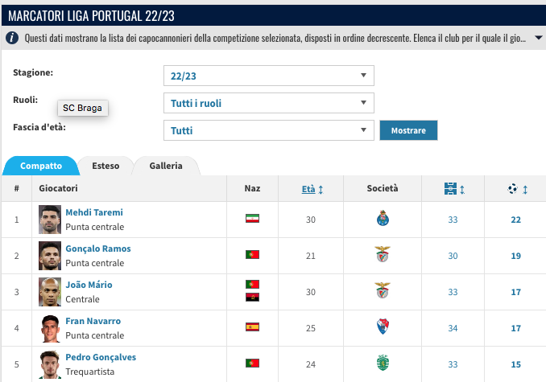The image size is (546, 382).
Task: Click Gil Vicente crest beside Fran Navarro
Action: tap(383, 327)
